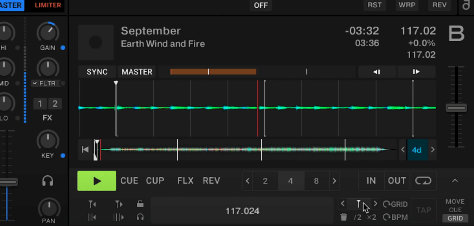Screen dimensions: 474x226
Task: Select the set gridmarker right icon
Action: (118, 204)
